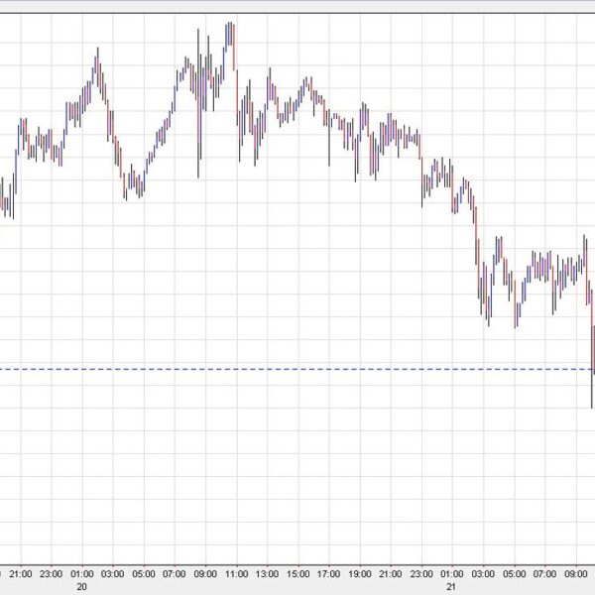The height and width of the screenshot is (595, 595).
Task: Click the 07:00 label after date 21
Action: [x=545, y=574]
